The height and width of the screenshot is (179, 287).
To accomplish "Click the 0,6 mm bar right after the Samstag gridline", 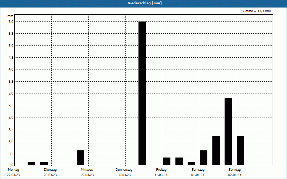I will 203,158.
